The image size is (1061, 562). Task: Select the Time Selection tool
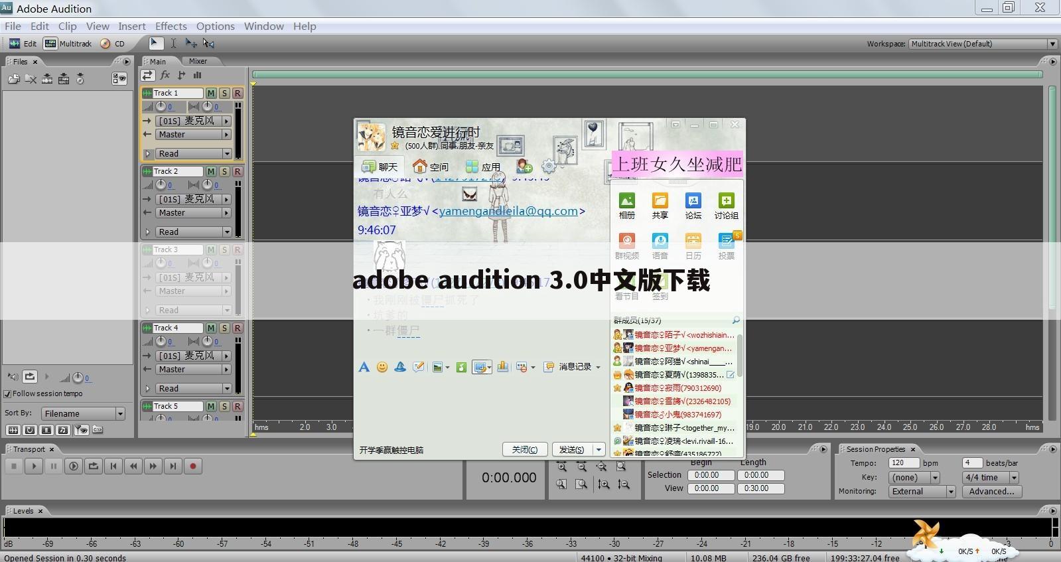pos(173,43)
